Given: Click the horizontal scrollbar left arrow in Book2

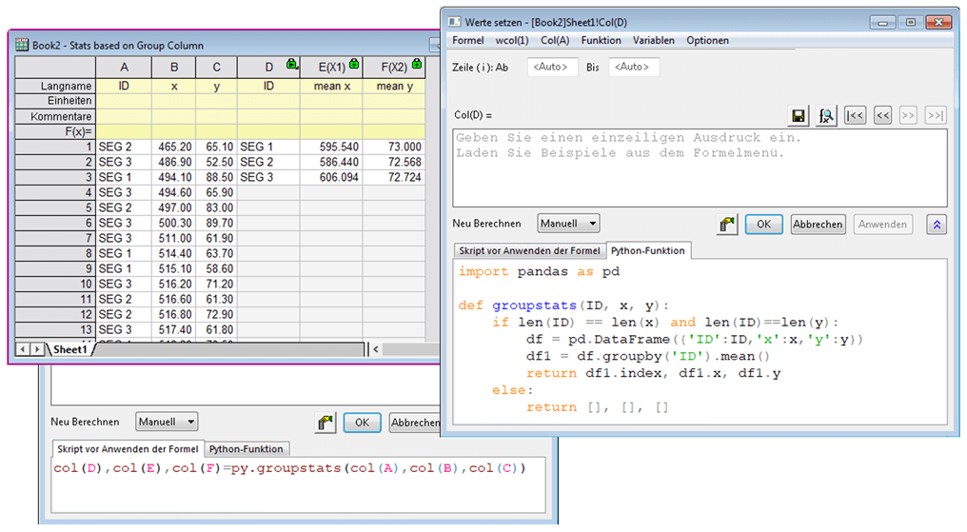Looking at the screenshot, I should [376, 349].
